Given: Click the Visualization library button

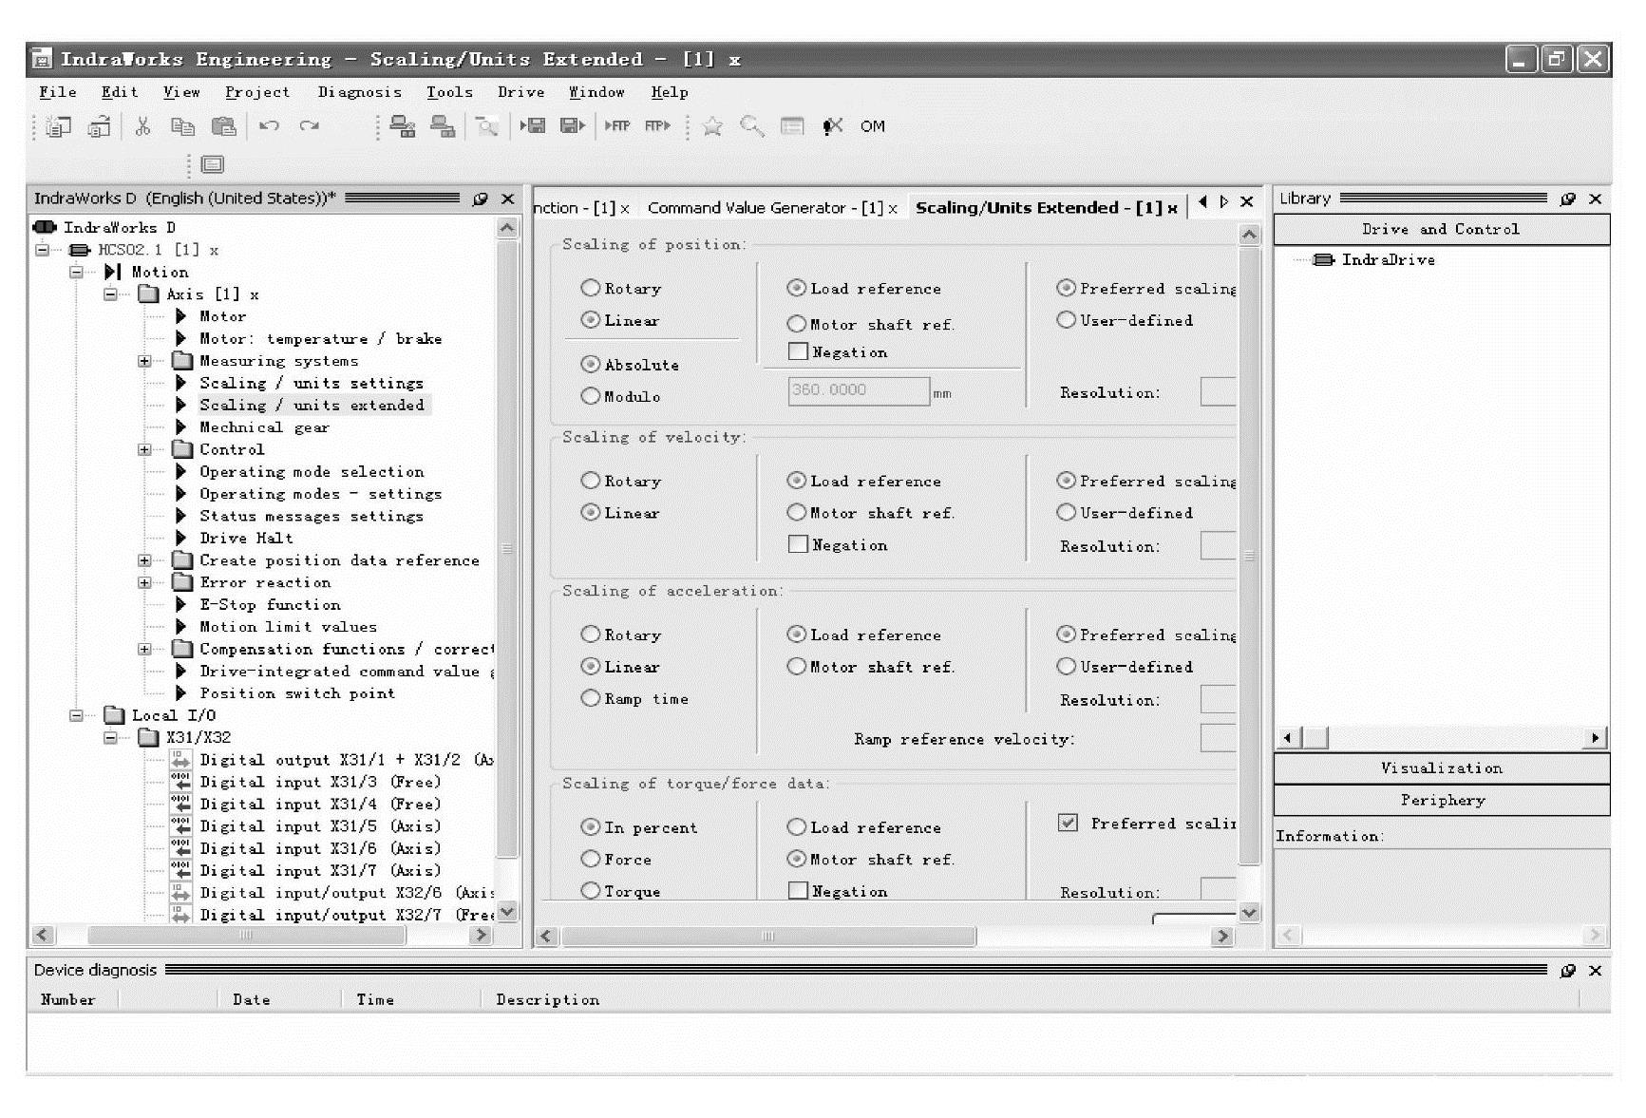Looking at the screenshot, I should [x=1441, y=767].
